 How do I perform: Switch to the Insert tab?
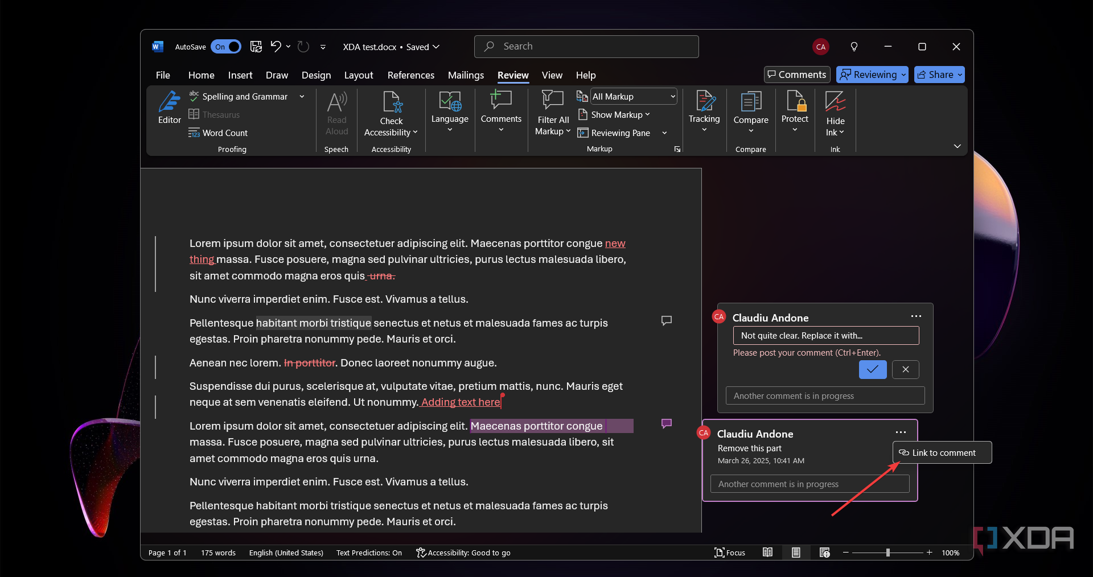[x=240, y=75]
